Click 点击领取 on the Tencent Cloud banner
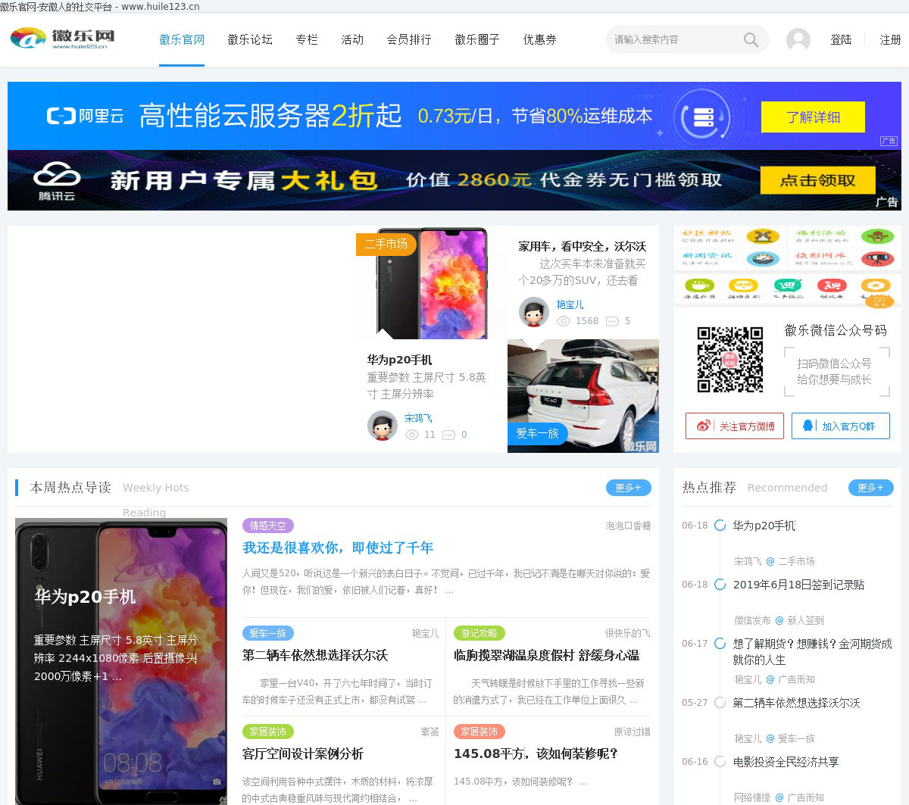Screen dimensions: 909x805 click(x=817, y=180)
